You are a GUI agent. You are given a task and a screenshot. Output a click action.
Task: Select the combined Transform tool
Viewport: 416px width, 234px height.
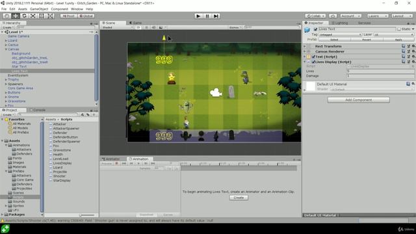[x=51, y=16]
